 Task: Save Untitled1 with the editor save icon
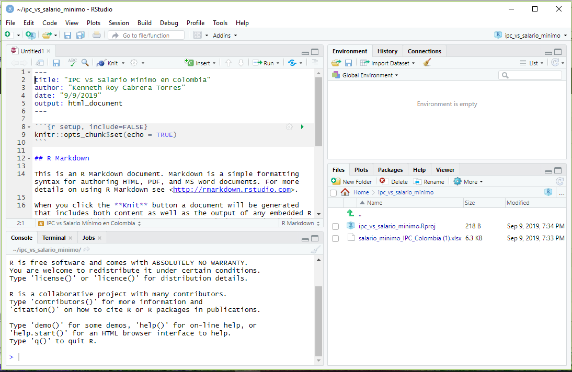[56, 63]
